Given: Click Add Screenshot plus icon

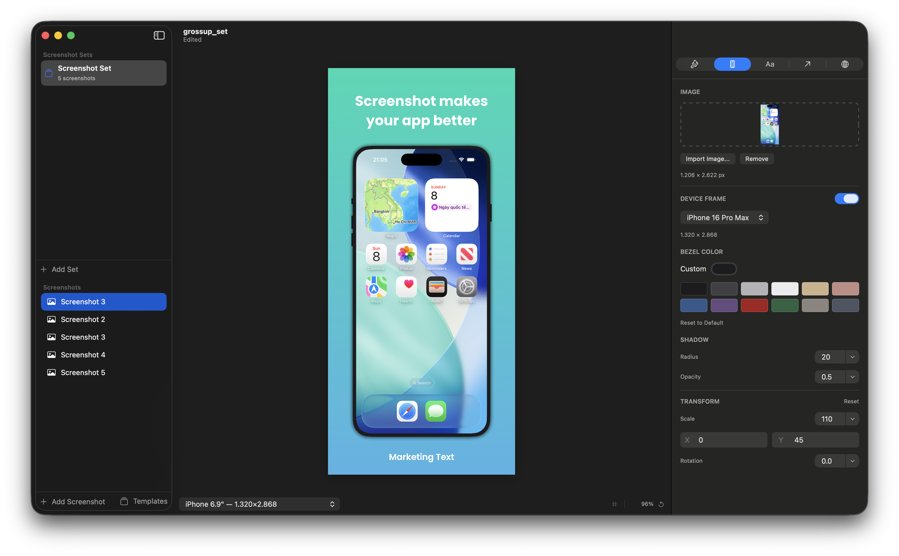Looking at the screenshot, I should 44,502.
